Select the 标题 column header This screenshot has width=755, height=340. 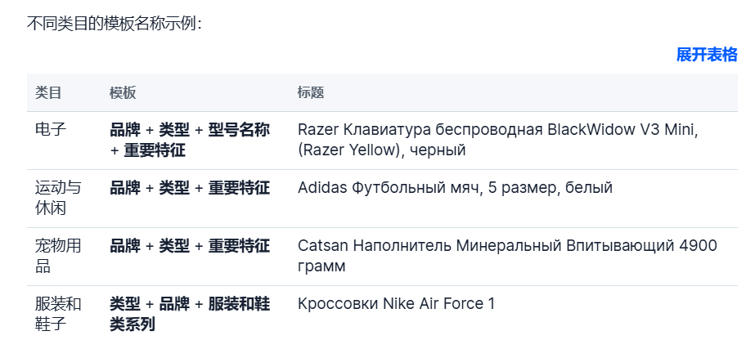311,93
